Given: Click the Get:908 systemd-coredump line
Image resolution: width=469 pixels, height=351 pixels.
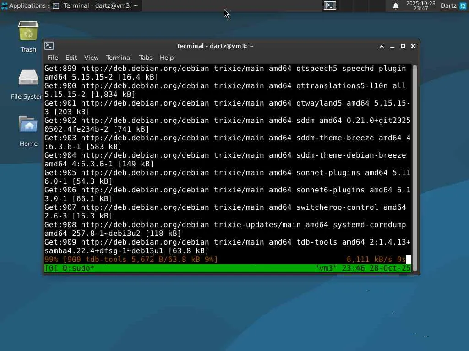Looking at the screenshot, I should (x=225, y=229).
